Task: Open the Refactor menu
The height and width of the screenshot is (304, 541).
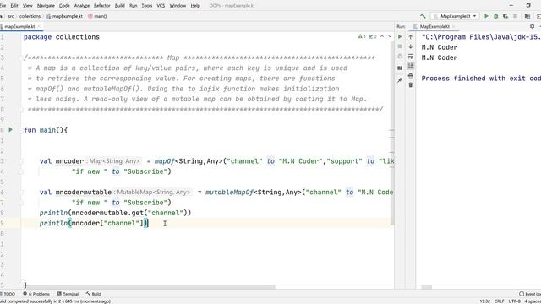Action: (x=101, y=6)
